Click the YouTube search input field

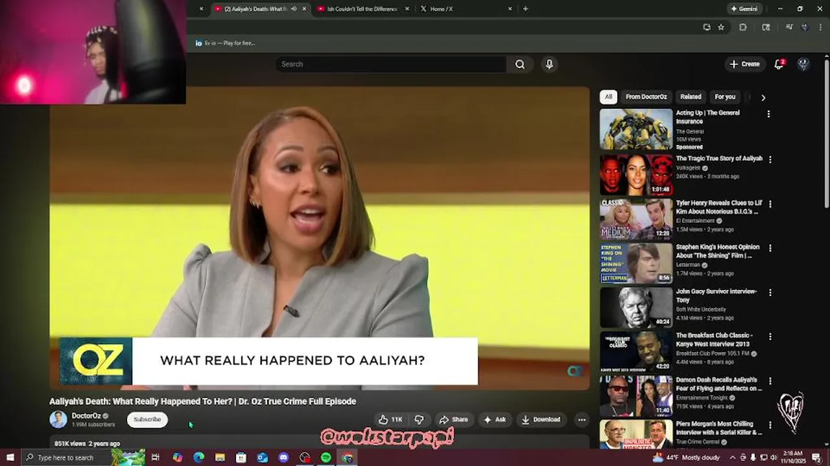[x=391, y=64]
